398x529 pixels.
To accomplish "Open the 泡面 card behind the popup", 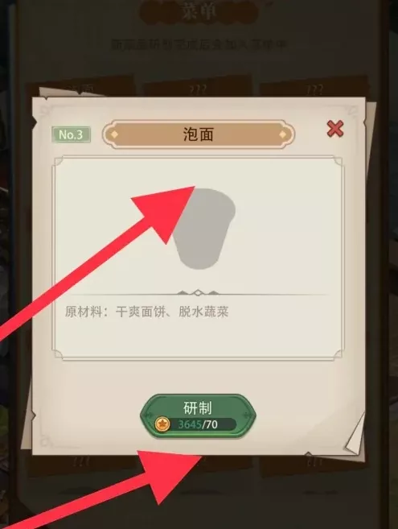I will (81, 87).
